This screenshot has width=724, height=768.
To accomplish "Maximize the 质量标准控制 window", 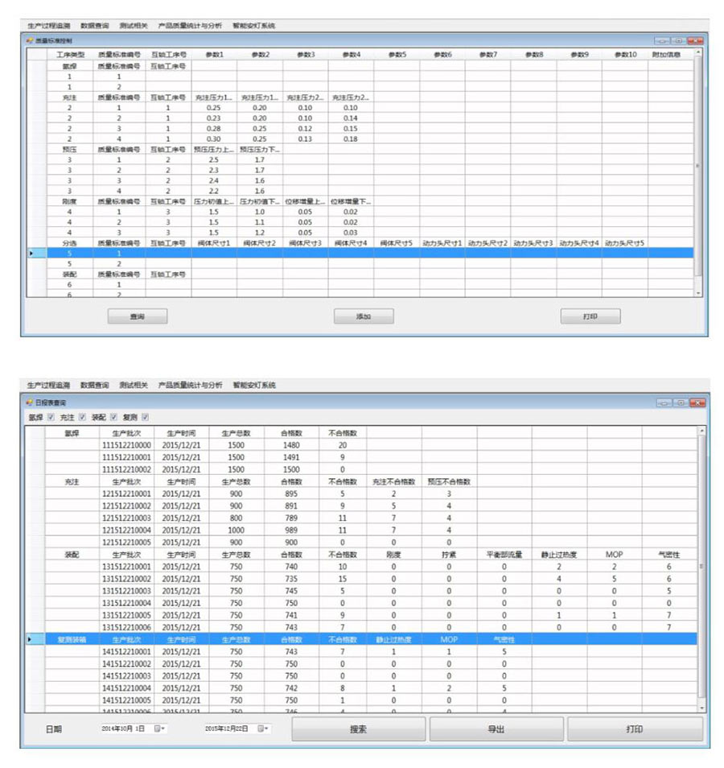I will coord(679,40).
